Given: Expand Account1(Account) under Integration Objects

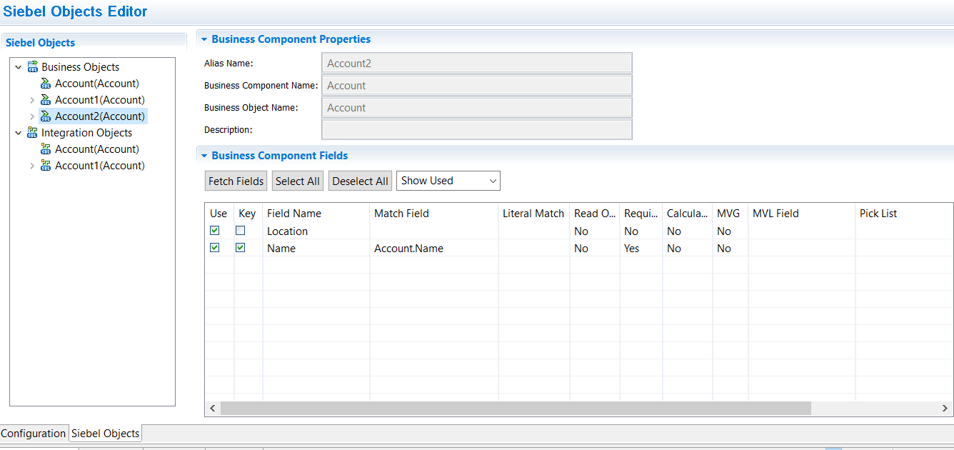Looking at the screenshot, I should click(x=32, y=166).
